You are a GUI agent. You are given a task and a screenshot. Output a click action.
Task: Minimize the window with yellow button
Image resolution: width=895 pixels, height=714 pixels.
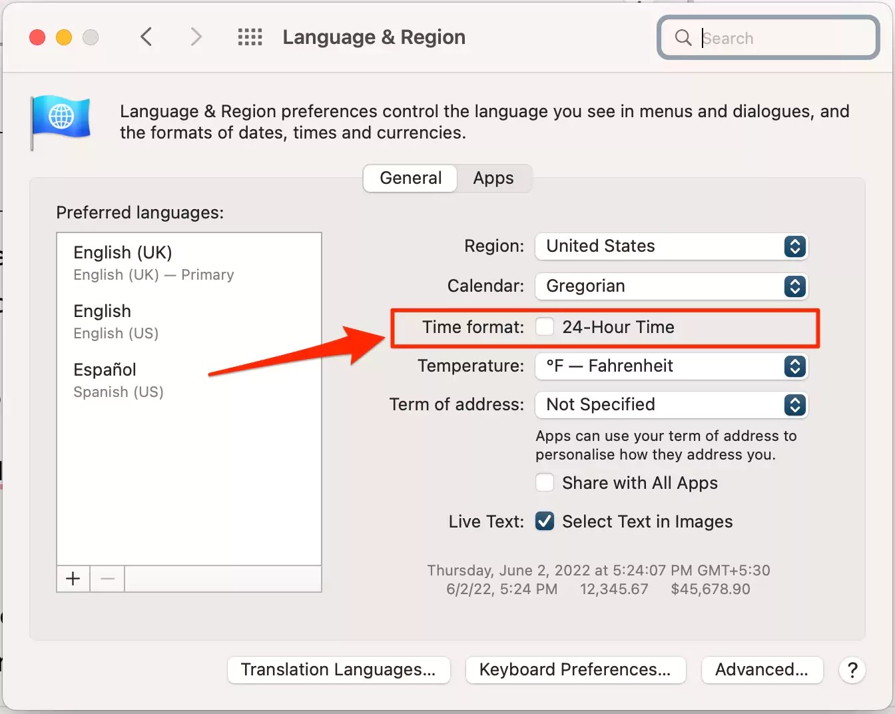(x=64, y=37)
